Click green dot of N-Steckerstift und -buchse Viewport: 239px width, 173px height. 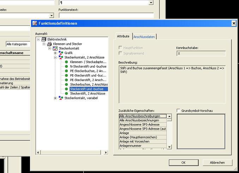[x=66, y=66]
